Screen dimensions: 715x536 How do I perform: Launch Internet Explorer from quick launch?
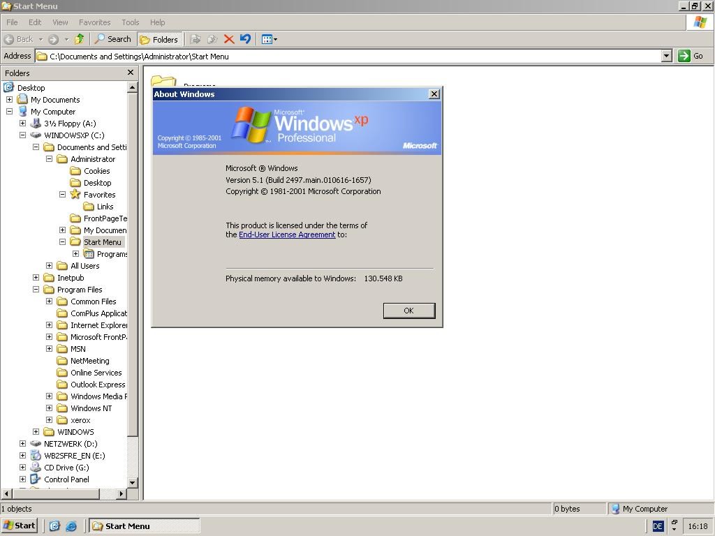click(x=71, y=526)
